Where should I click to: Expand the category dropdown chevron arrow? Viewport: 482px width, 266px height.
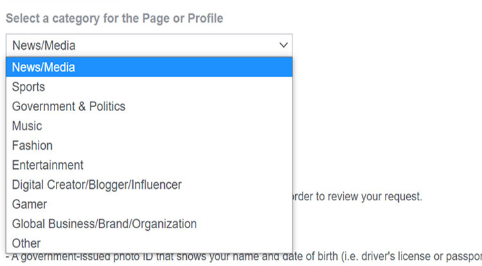[x=284, y=45]
